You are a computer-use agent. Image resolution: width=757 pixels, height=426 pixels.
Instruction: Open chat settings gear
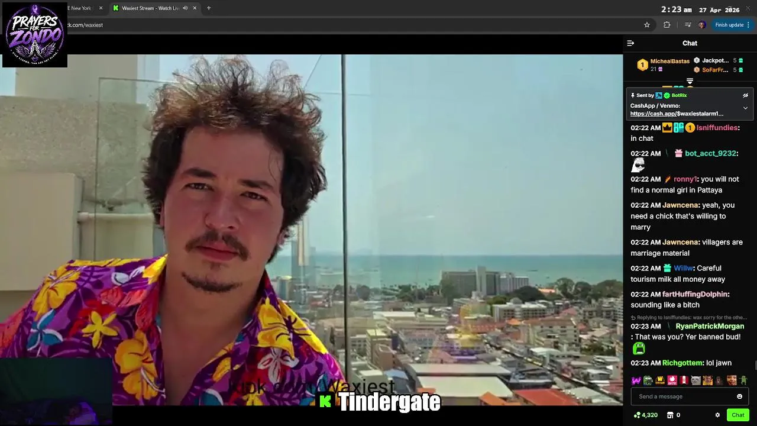point(717,415)
